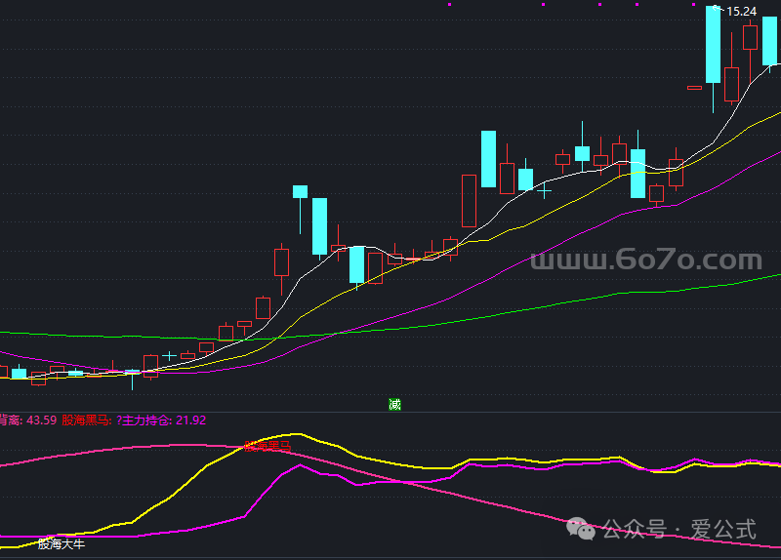Click the ?主力持仓: 21.92 readout
This screenshot has width=781, height=560.
161,420
